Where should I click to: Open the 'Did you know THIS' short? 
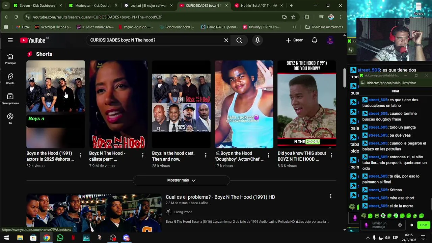point(307,104)
